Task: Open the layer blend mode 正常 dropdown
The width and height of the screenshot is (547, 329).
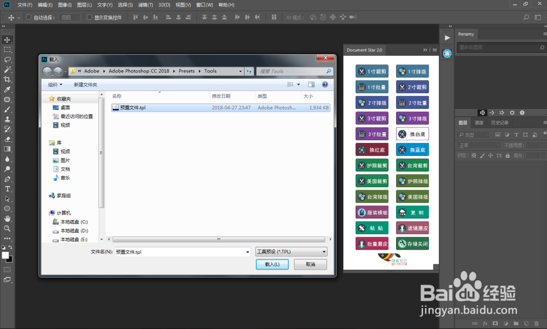Action: pyautogui.click(x=479, y=145)
